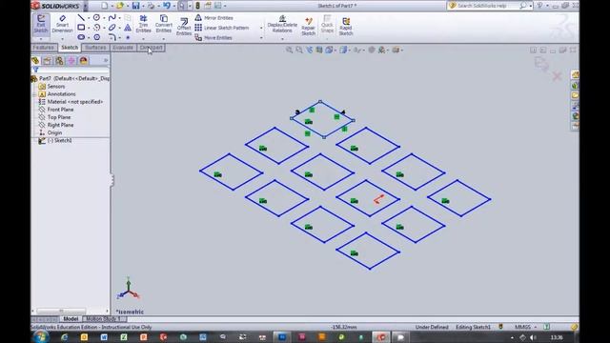Open dropdown next to Circle tool

click(104, 18)
